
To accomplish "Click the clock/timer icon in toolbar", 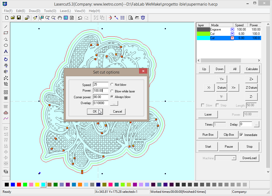I will 143,18.
